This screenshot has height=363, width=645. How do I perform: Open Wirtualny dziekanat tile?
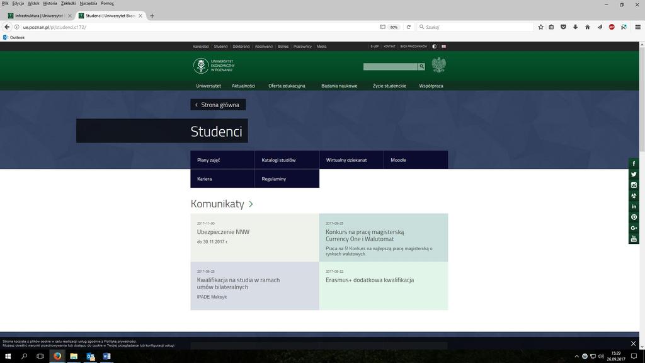click(351, 159)
